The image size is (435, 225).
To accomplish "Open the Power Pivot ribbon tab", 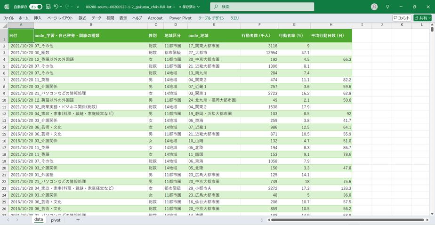I will (180, 18).
